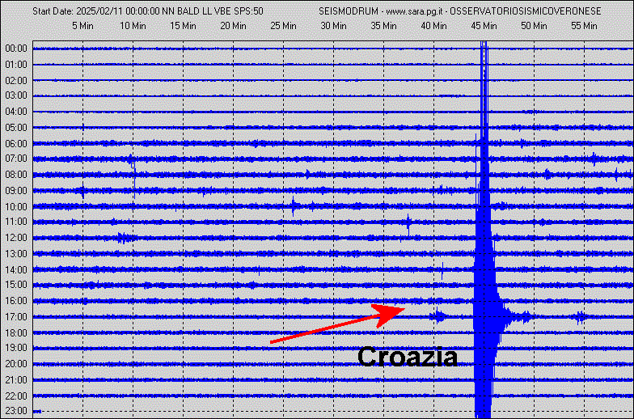Click the 19:00 hour label
The width and height of the screenshot is (634, 419).
point(16,348)
